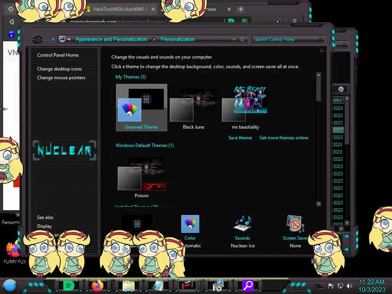Click the browser back triangle button

(11, 22)
